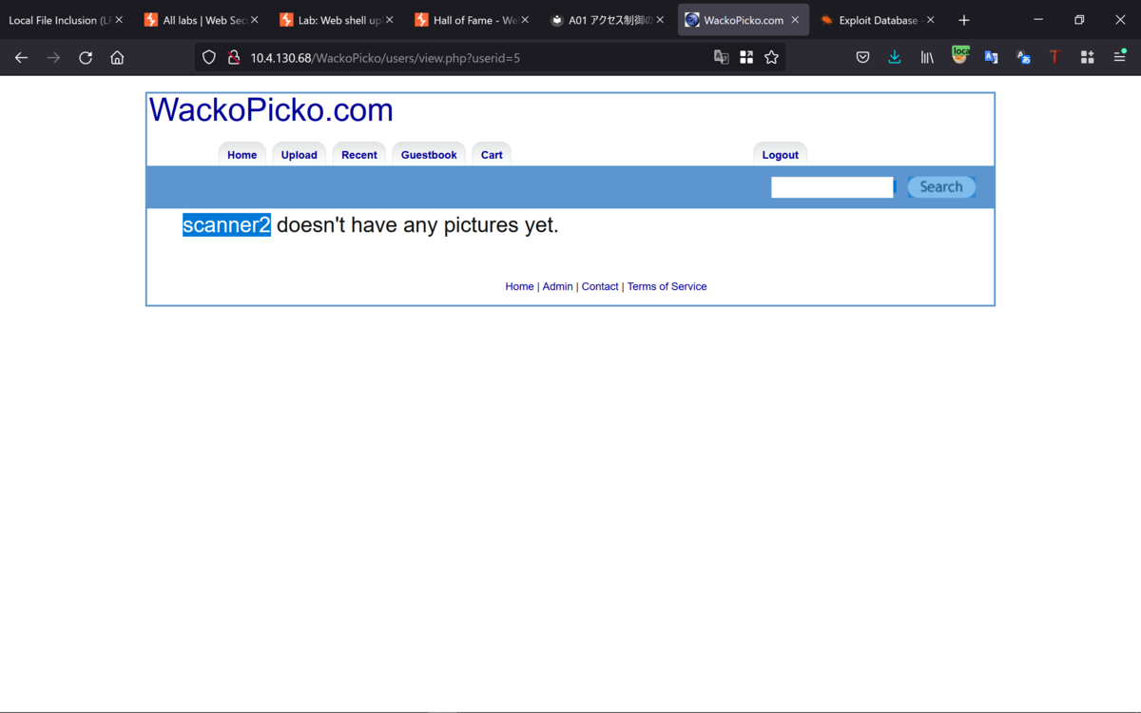Minimize the browser window
Screen dimensions: 1141x713
(x=1038, y=20)
